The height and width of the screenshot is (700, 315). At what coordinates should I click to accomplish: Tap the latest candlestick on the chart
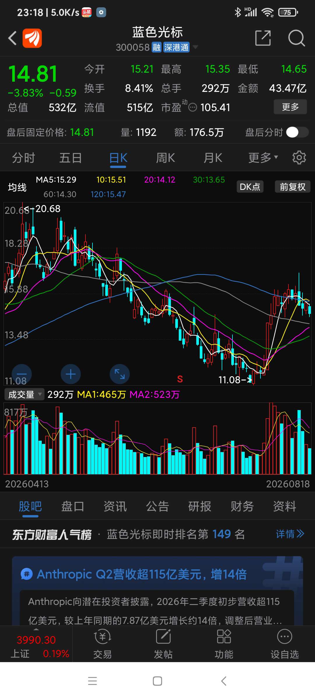[x=309, y=310]
